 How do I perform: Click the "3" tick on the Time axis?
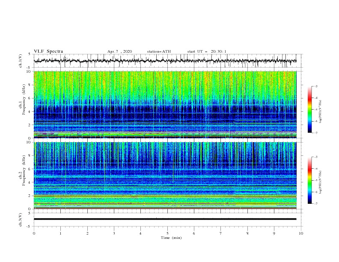114,233
